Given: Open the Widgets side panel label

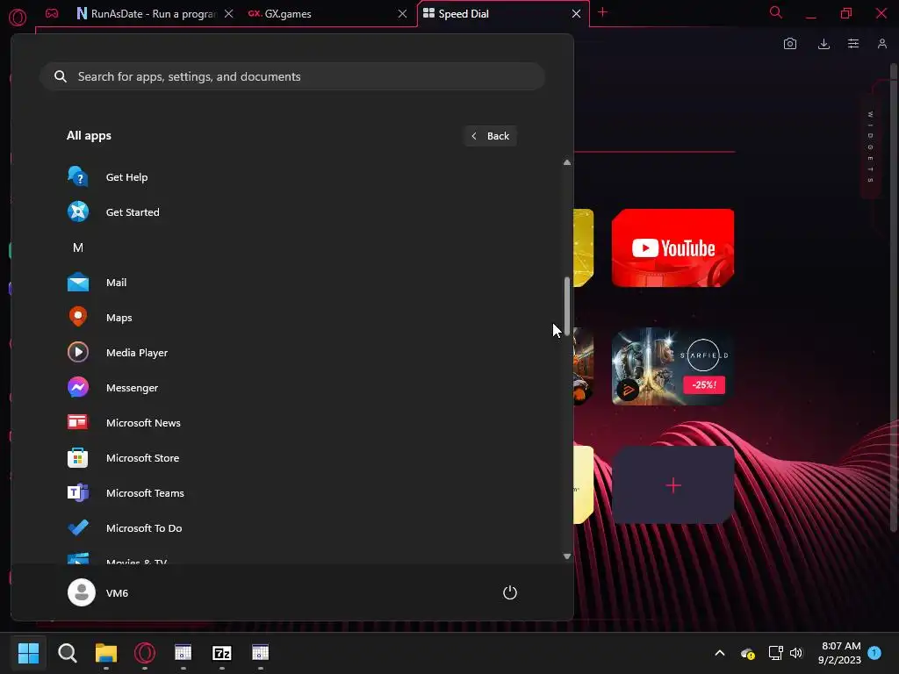Looking at the screenshot, I should pyautogui.click(x=870, y=147).
